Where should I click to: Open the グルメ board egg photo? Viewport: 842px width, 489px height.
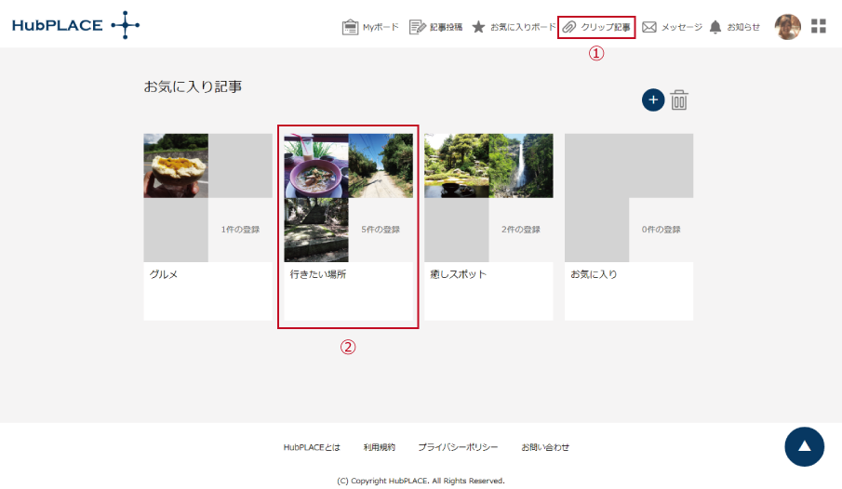pyautogui.click(x=176, y=165)
